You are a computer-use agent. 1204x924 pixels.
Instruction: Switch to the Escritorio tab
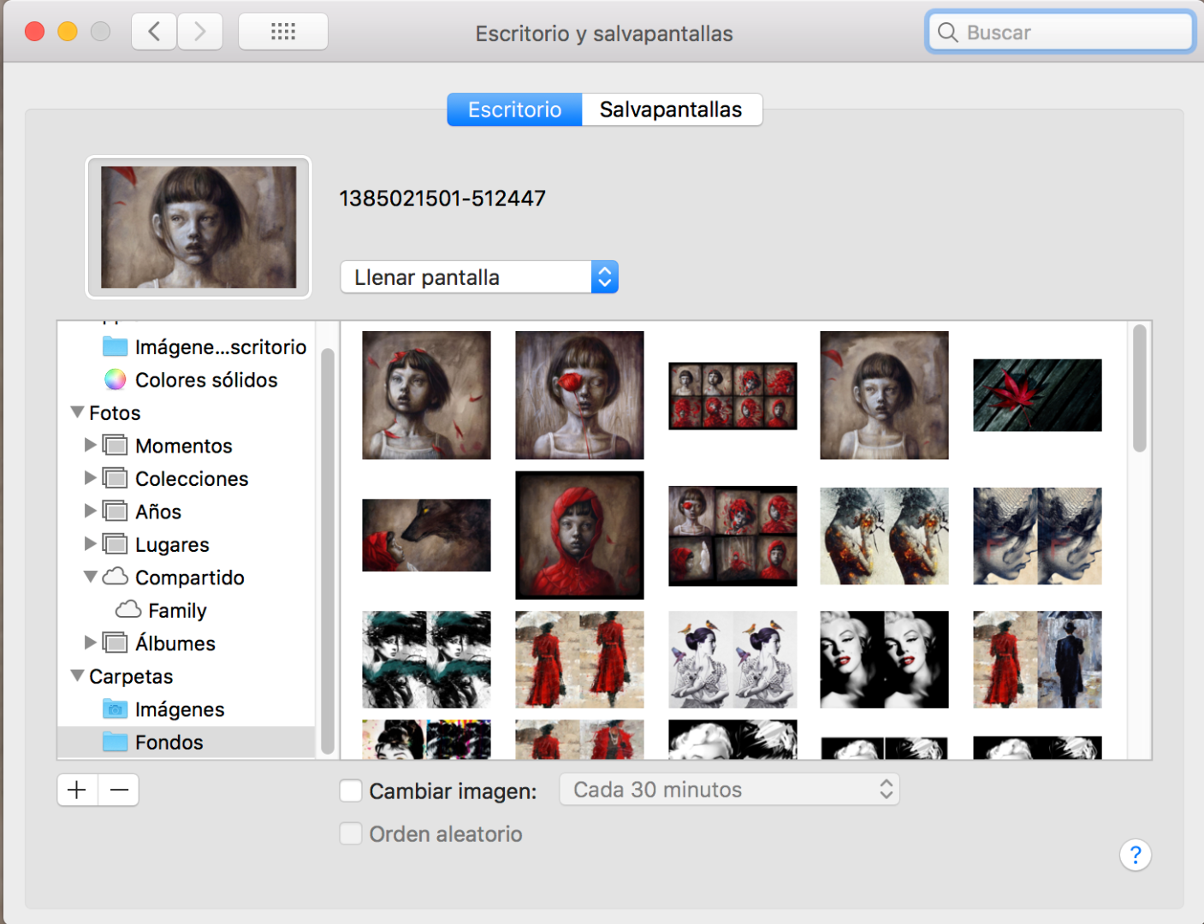point(515,110)
